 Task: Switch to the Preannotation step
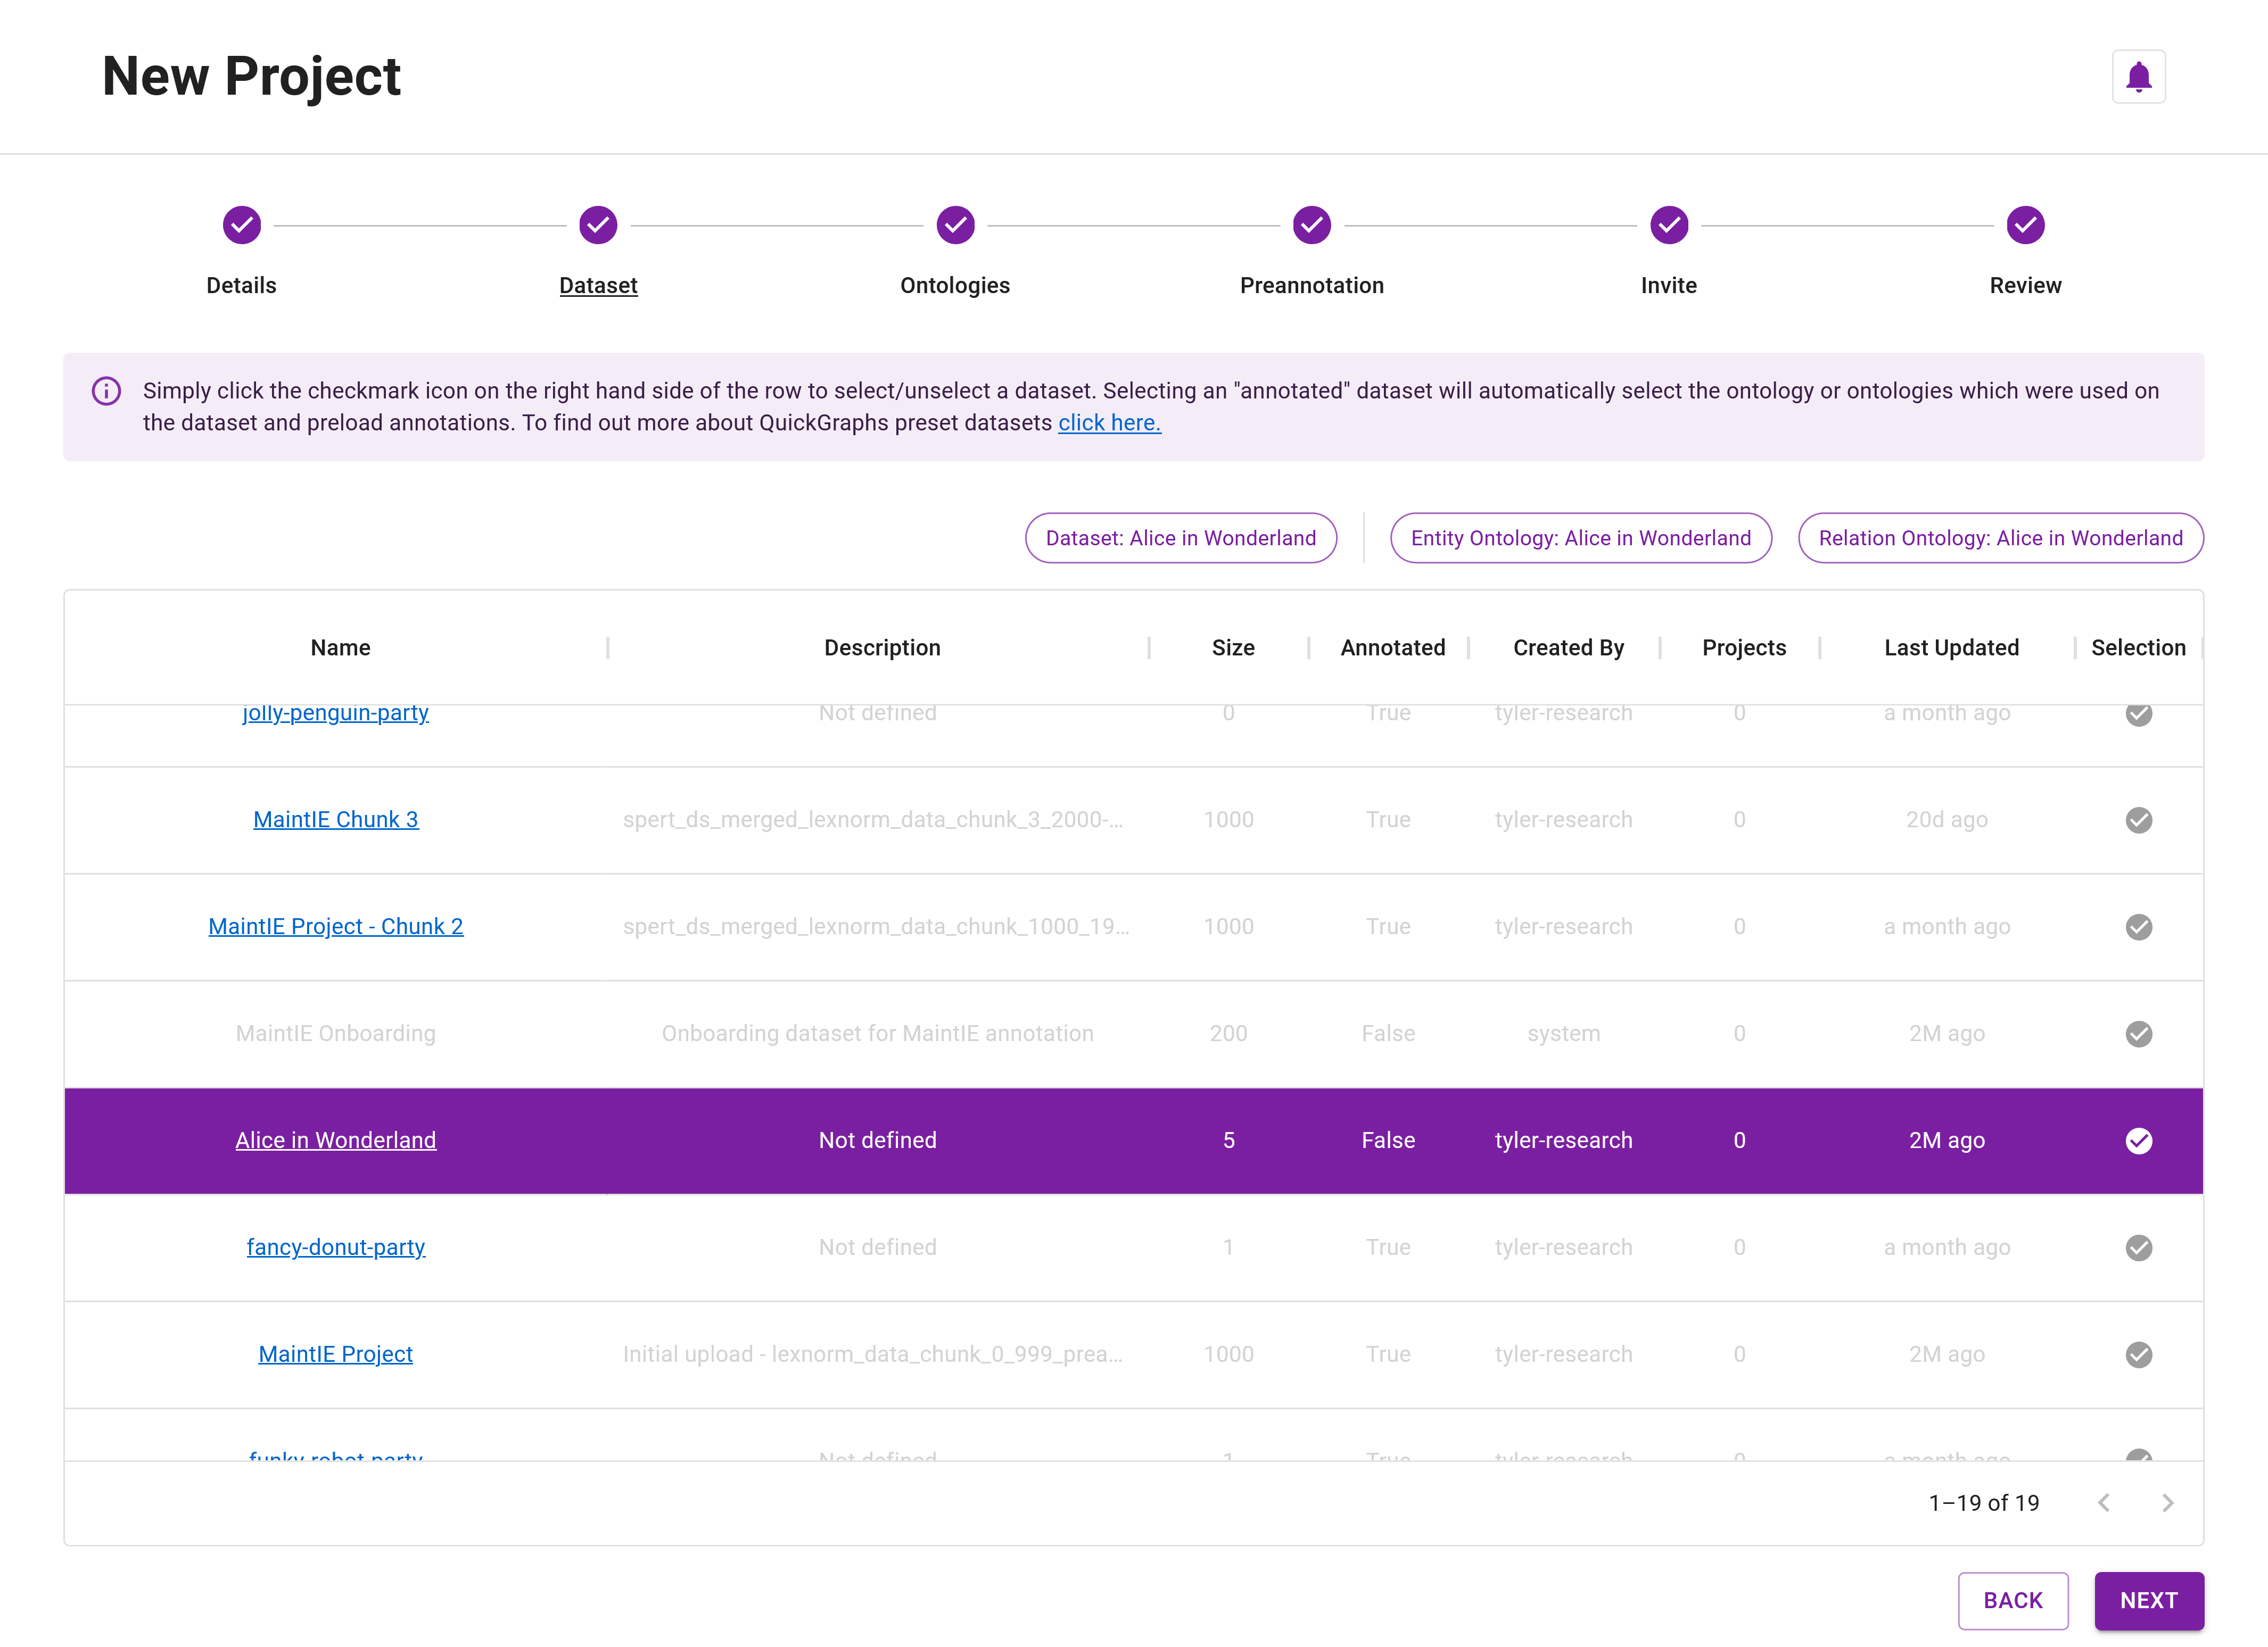[1312, 285]
